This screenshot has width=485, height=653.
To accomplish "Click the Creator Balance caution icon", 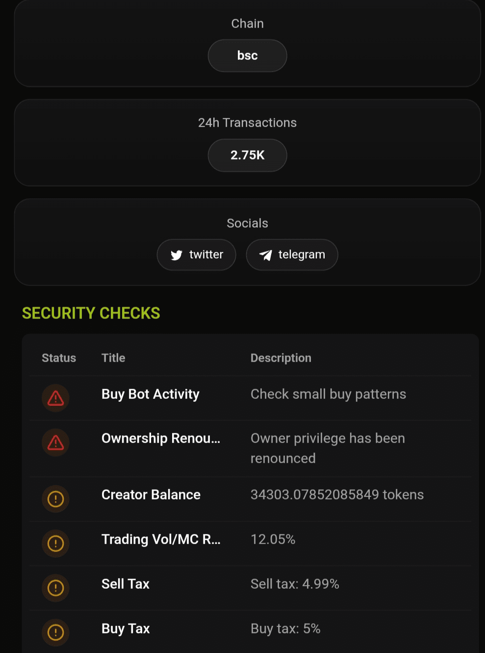I will tap(55, 499).
